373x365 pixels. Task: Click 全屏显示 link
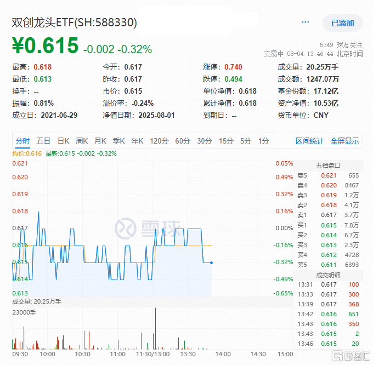(x=344, y=141)
